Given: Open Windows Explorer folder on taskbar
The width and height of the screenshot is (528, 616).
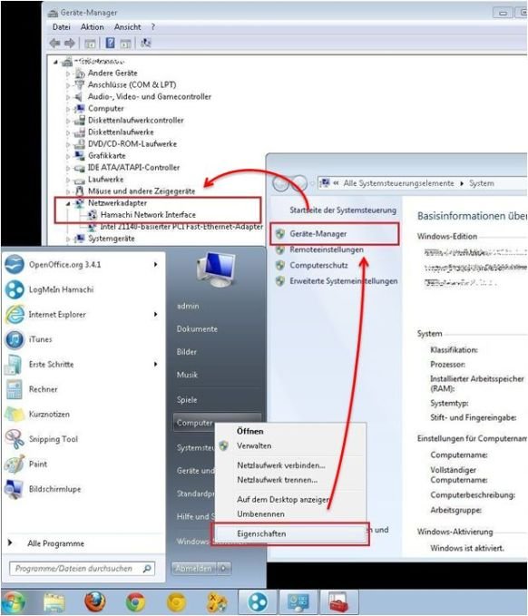Looking at the screenshot, I should click(54, 602).
